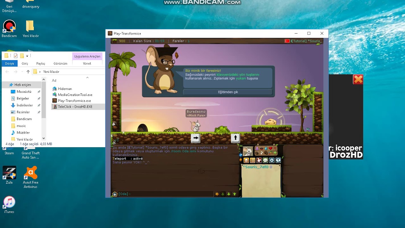Click the [Oda] chat input field
Screen dimensions: 405x228
166,194
